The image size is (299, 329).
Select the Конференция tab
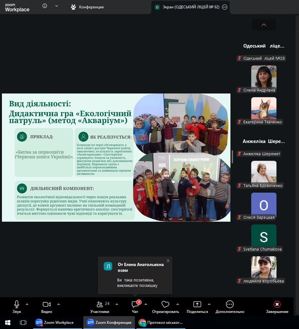87,7
